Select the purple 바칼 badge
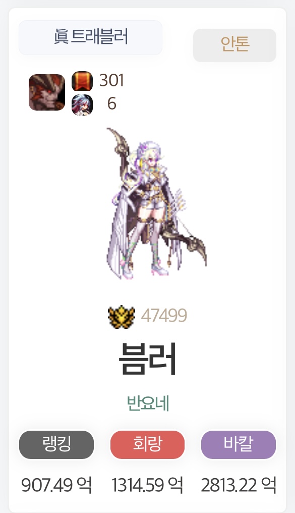This screenshot has height=513, width=295. coord(239,444)
